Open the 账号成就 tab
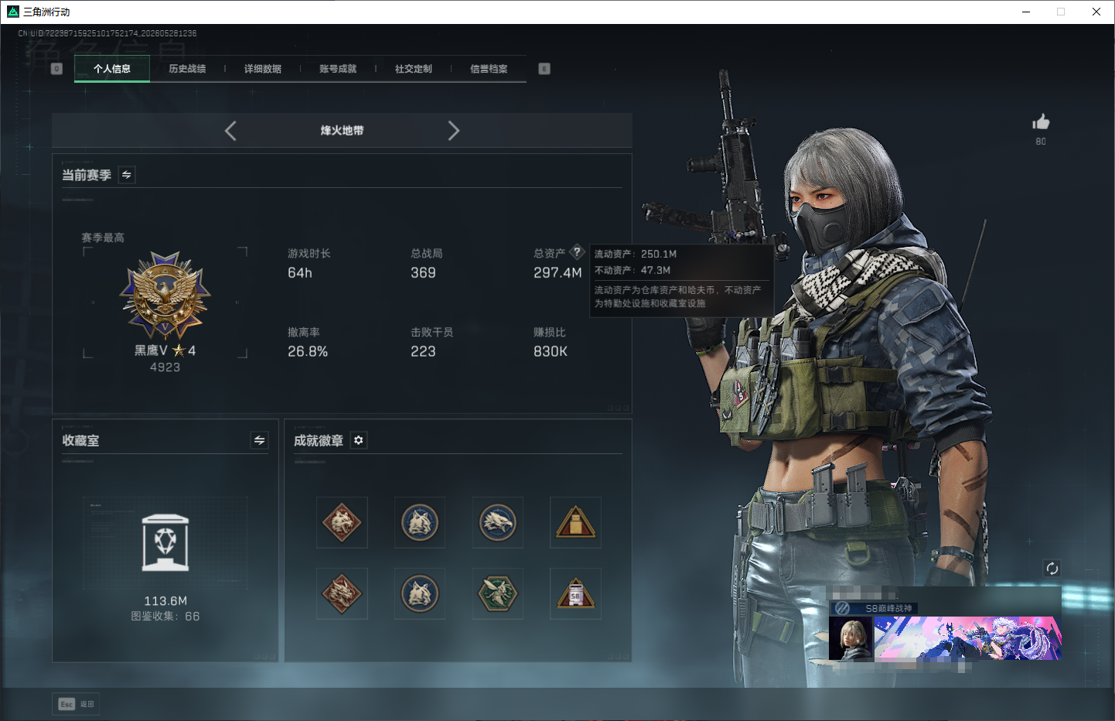Image resolution: width=1115 pixels, height=721 pixels. 338,69
